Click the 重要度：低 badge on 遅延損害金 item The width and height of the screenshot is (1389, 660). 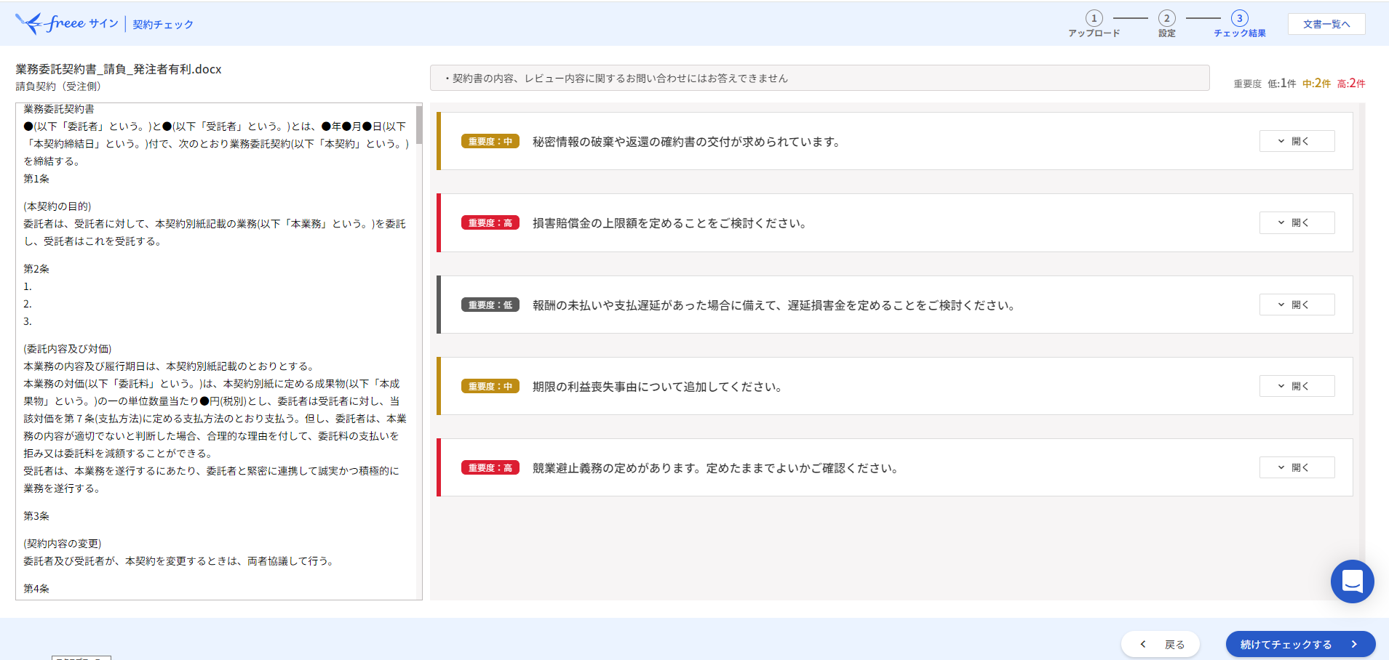coord(489,305)
